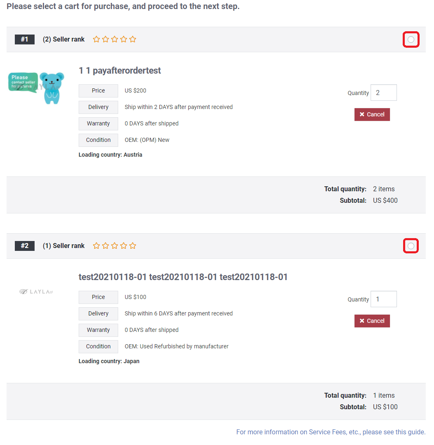Viewport: 434px width, 445px height.
Task: Click the quantity field showing 2
Action: (x=384, y=93)
